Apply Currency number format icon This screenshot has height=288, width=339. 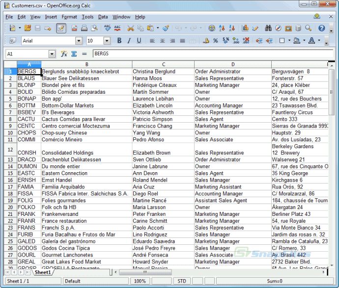[x=206, y=41]
